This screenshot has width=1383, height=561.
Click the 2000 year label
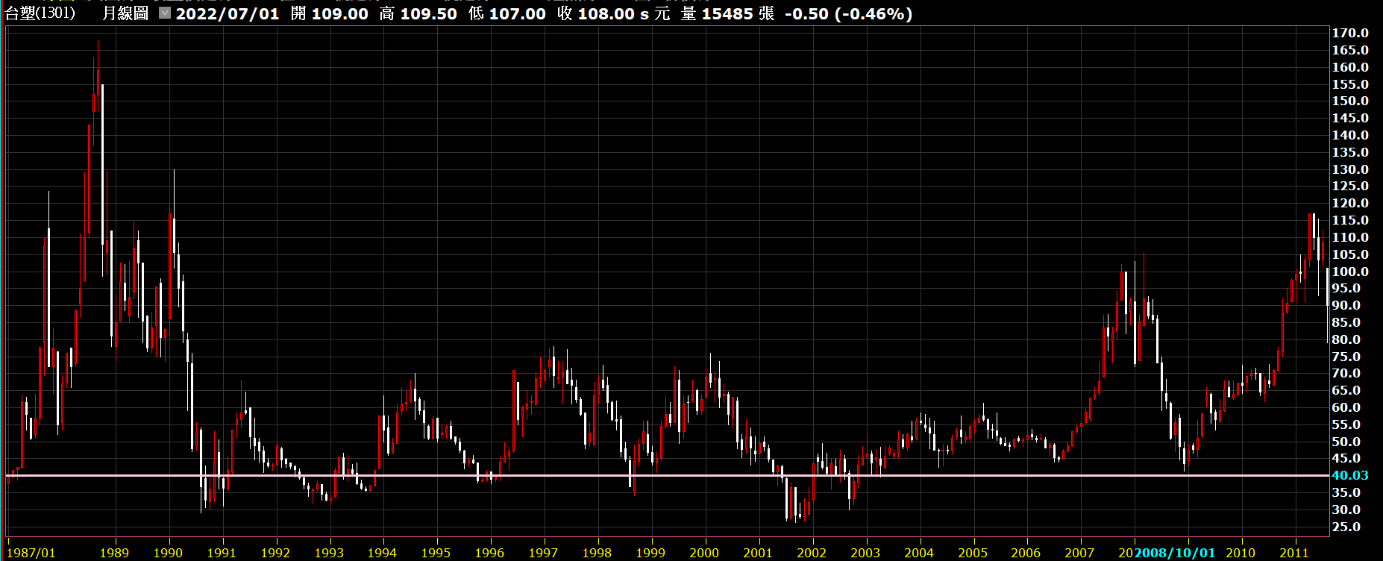click(704, 553)
